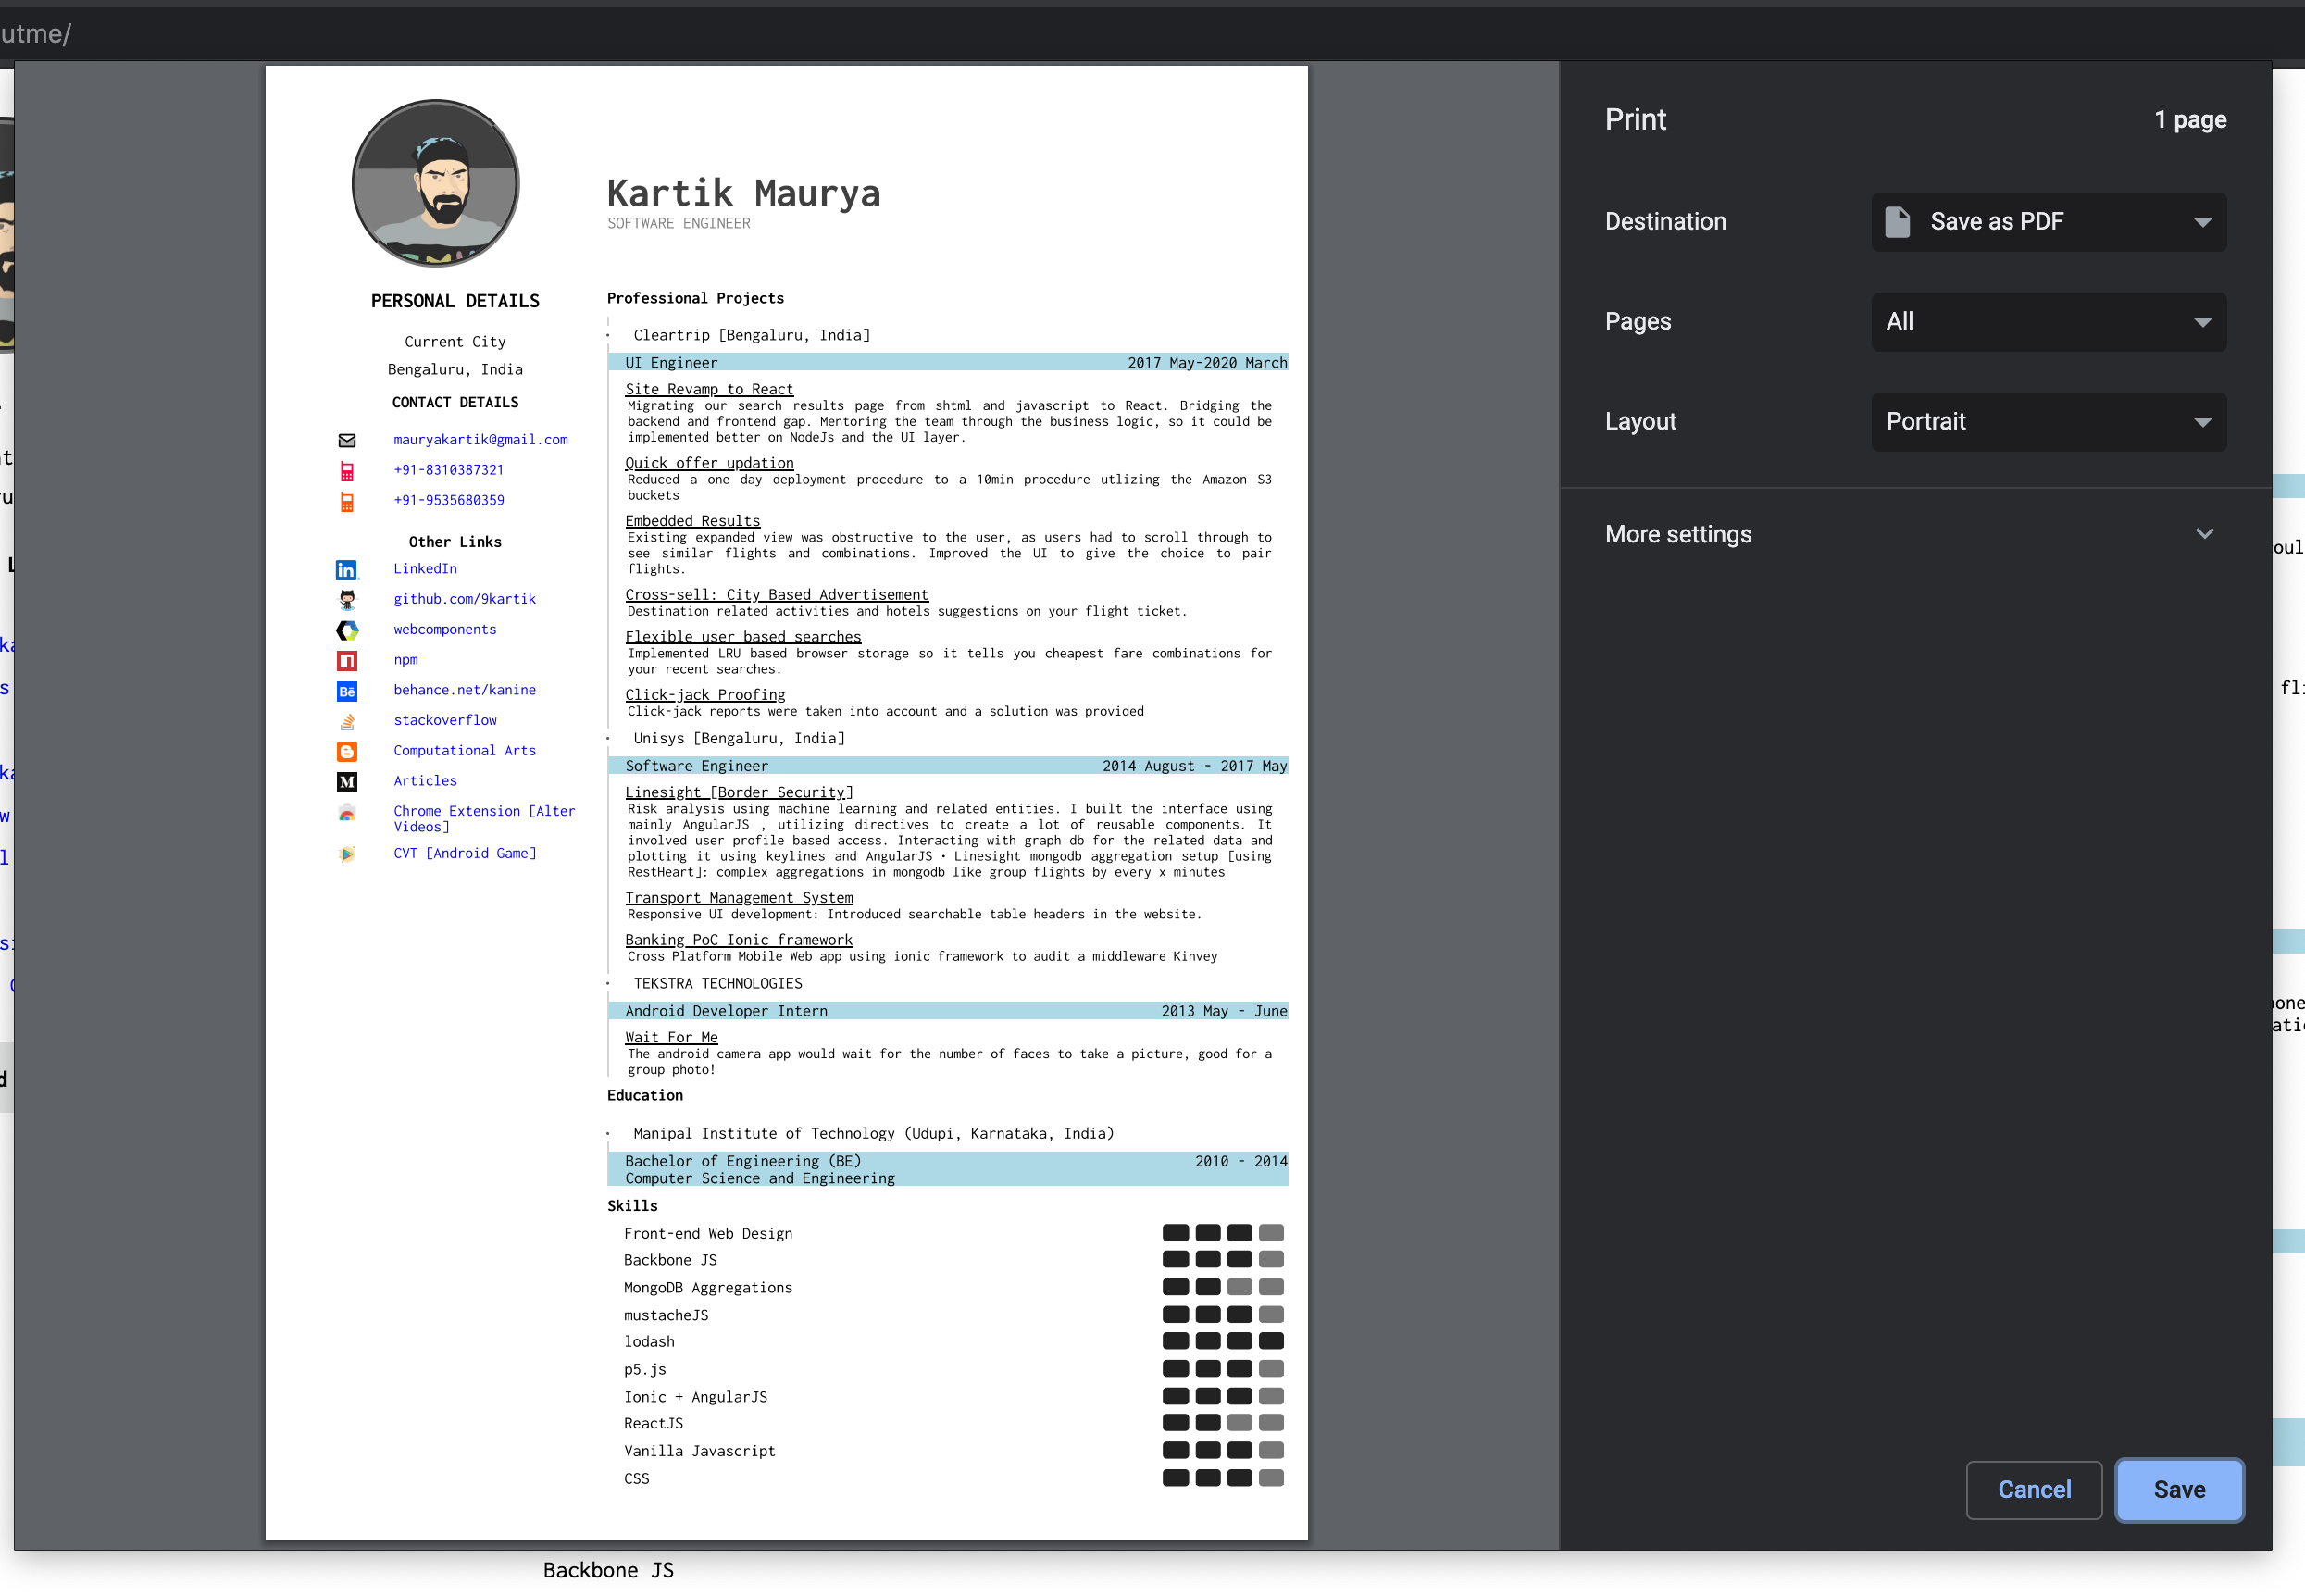Screen dimensions: 2305x1596
Task: Click the email envelope icon
Action: tap(347, 440)
